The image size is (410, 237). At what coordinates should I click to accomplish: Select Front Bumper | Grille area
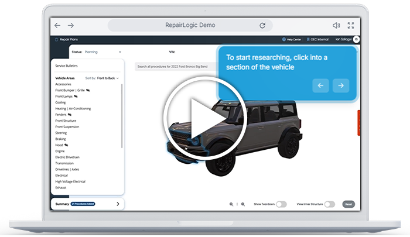(70, 90)
